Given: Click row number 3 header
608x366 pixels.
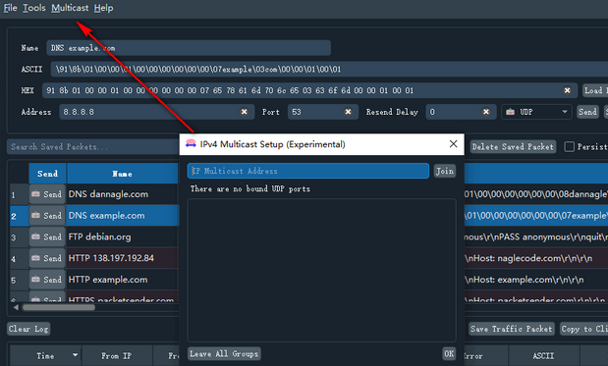Looking at the screenshot, I should click(x=19, y=237).
